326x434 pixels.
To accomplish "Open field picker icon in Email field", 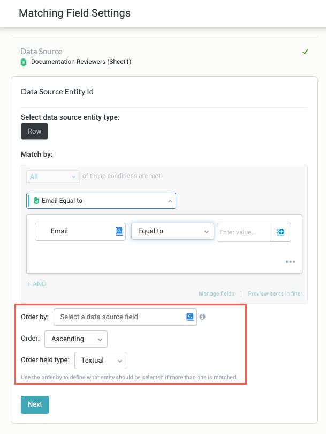I will [x=119, y=231].
